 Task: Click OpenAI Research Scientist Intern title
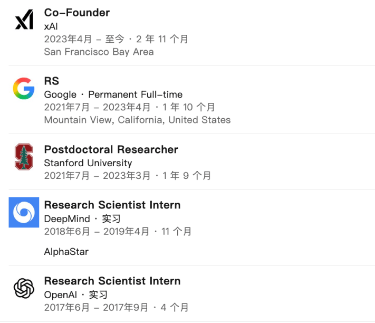pos(112,281)
